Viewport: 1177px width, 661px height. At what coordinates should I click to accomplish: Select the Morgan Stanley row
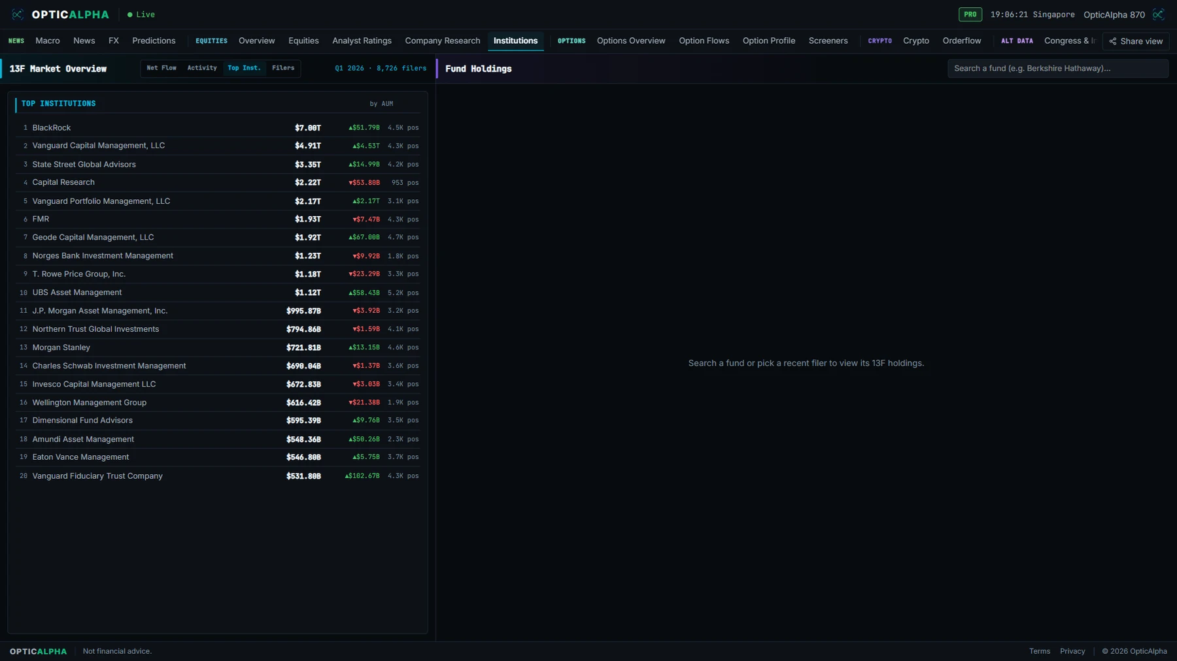218,347
